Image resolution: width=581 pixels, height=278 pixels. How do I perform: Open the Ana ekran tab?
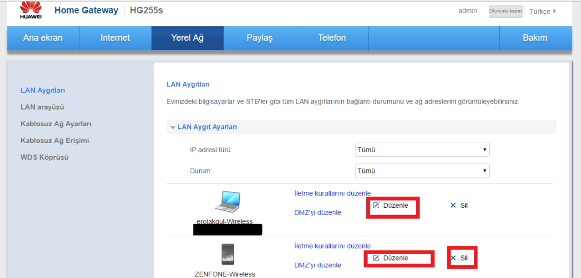pos(43,38)
